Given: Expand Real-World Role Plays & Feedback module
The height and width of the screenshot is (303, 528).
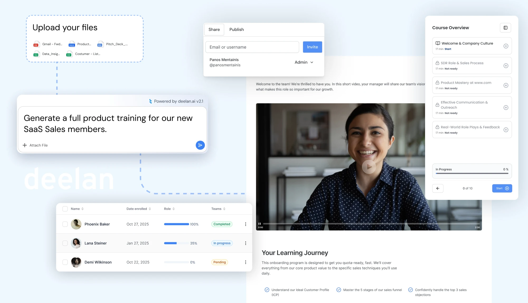Looking at the screenshot, I should [506, 130].
